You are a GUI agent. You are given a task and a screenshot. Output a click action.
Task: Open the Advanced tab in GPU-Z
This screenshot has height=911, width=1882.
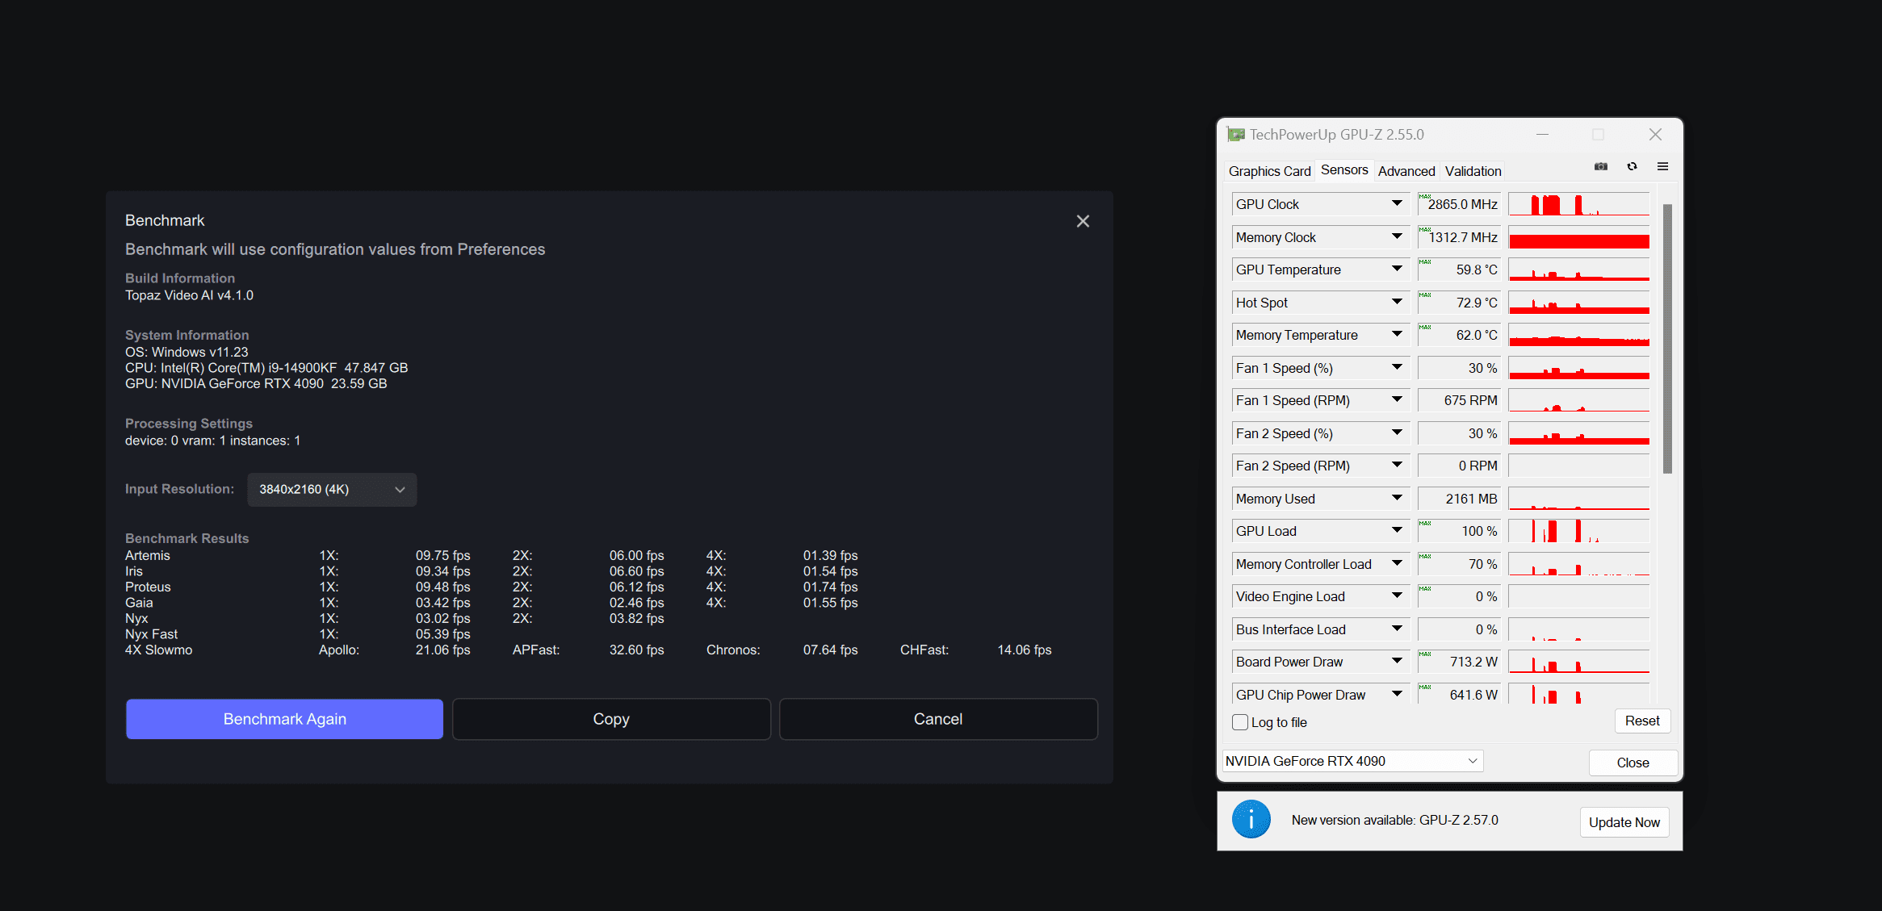1406,171
